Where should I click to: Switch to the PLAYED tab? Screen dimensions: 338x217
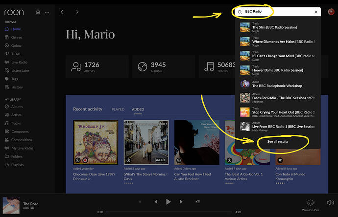[x=118, y=109]
